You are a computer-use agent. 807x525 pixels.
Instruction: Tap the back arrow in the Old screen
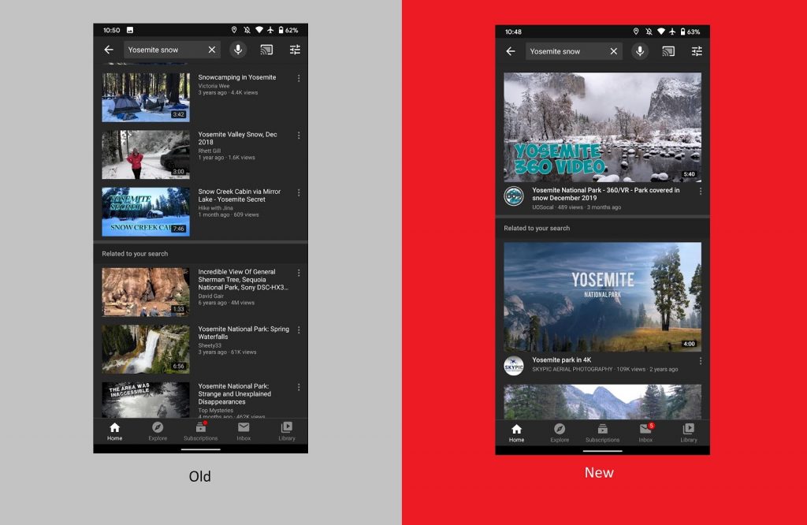pos(109,50)
